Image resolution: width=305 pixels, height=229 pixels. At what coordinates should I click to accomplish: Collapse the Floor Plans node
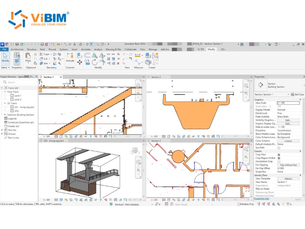(5, 92)
